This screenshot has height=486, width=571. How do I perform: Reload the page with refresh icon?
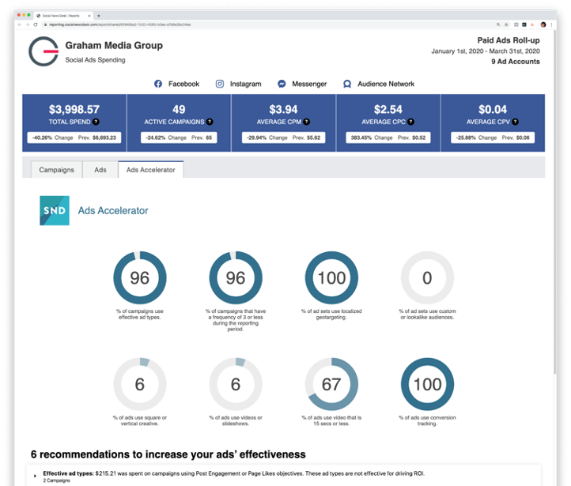point(36,24)
